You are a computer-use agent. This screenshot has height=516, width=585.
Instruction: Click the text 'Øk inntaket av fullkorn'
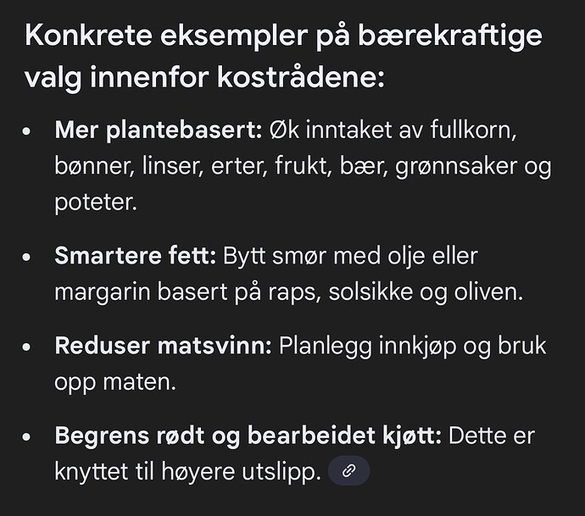393,130
